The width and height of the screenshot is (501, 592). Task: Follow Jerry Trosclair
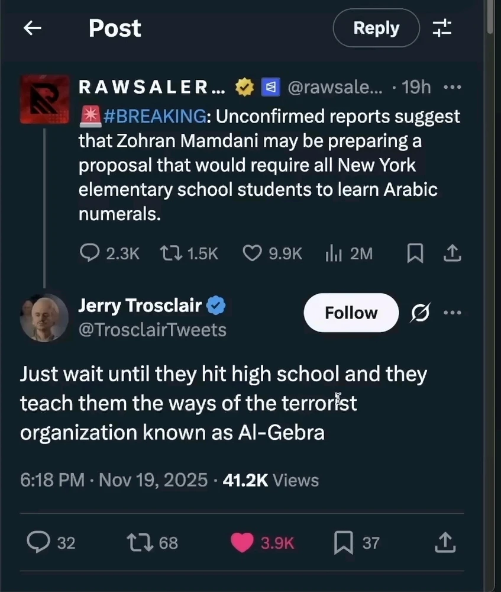click(x=351, y=313)
